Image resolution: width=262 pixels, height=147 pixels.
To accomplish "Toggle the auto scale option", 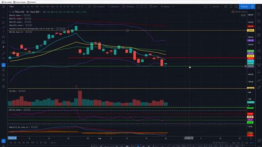I will (251, 143).
